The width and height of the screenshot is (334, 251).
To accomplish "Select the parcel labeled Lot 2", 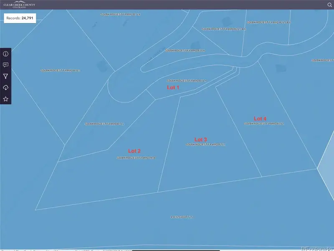I will pos(134,151).
